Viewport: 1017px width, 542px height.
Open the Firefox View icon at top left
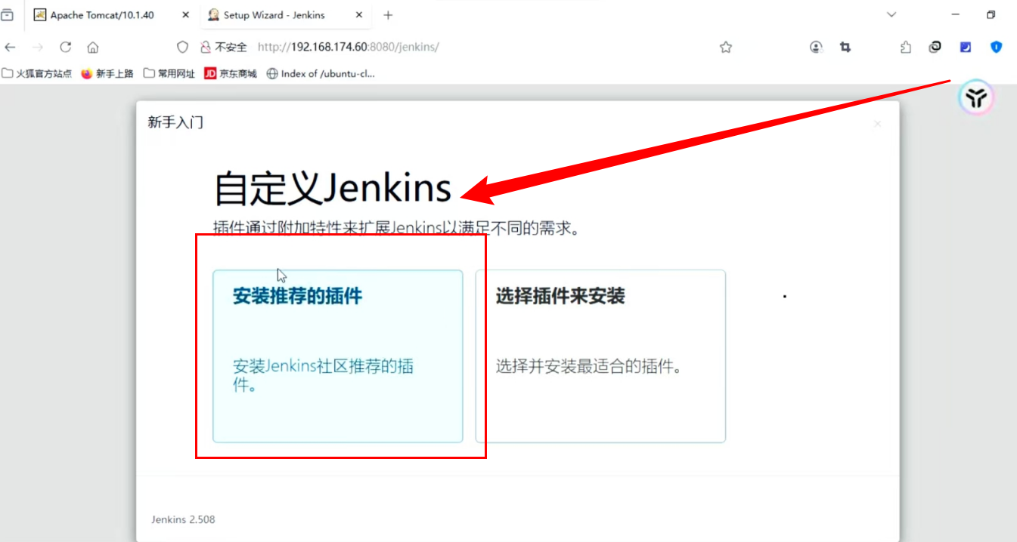point(8,15)
